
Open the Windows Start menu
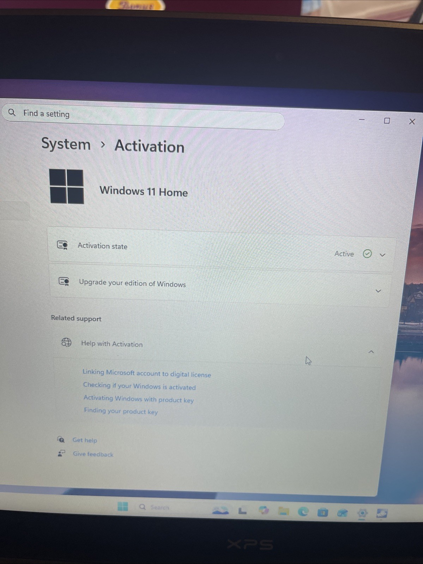pos(123,507)
